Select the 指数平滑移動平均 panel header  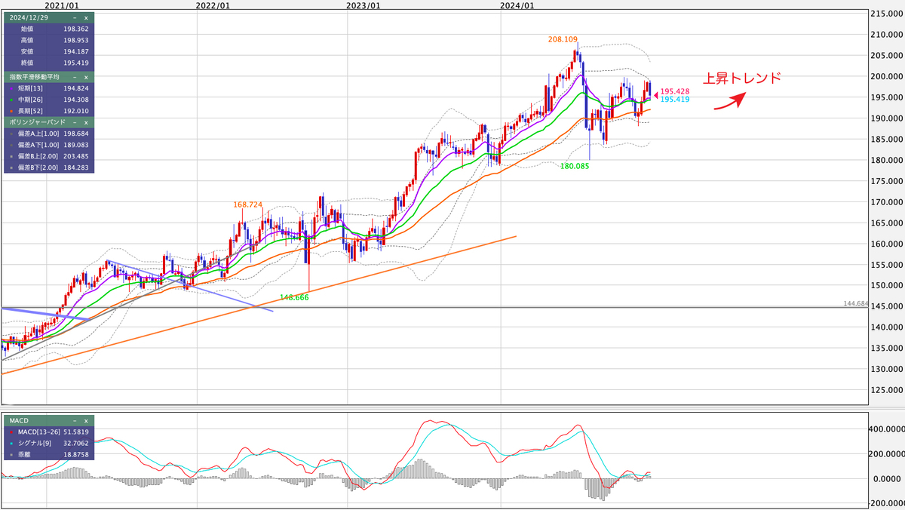tap(35, 77)
